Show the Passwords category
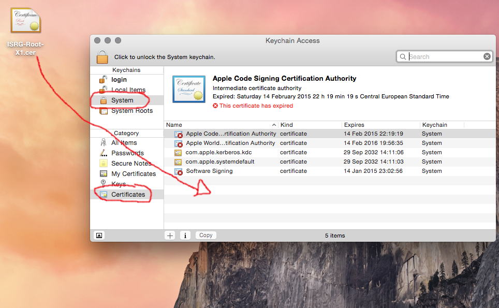Image resolution: width=499 pixels, height=308 pixels. coord(127,153)
